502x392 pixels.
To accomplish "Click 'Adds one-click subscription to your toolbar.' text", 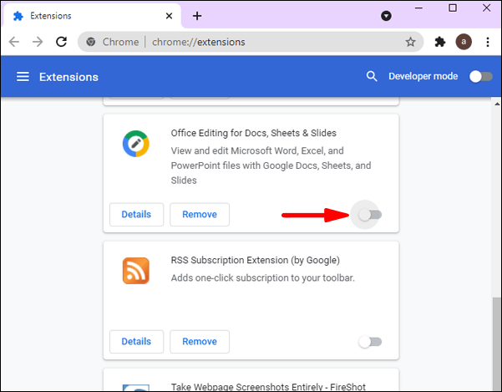I will pyautogui.click(x=263, y=278).
